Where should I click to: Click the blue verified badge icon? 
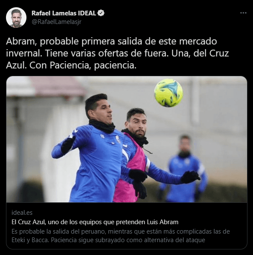101,13
